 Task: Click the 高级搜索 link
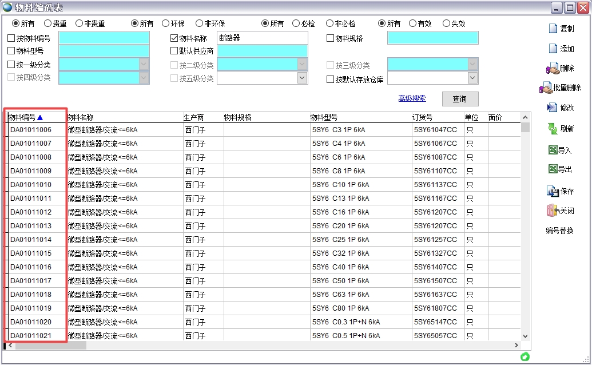pos(412,98)
